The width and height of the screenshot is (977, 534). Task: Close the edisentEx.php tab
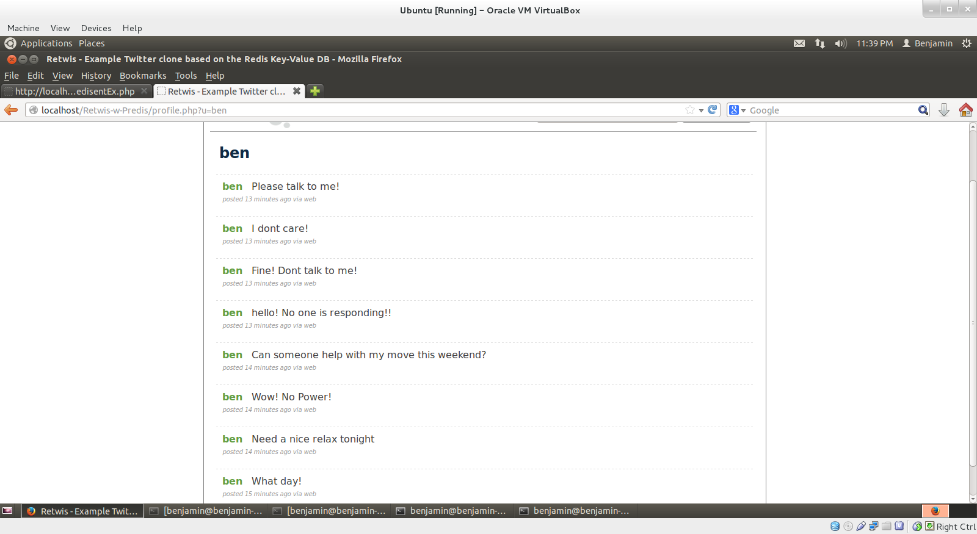[144, 91]
